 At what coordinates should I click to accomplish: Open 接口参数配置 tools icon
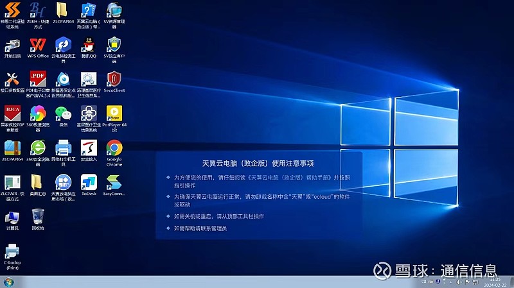pyautogui.click(x=12, y=82)
